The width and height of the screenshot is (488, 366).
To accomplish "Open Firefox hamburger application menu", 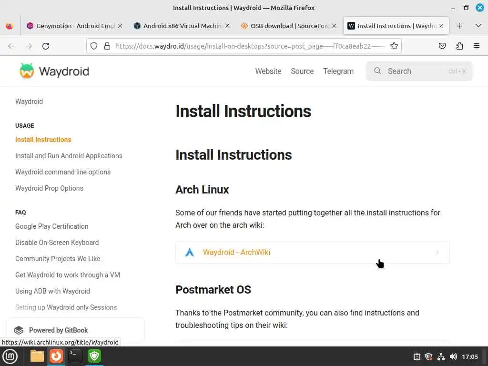I will (477, 46).
